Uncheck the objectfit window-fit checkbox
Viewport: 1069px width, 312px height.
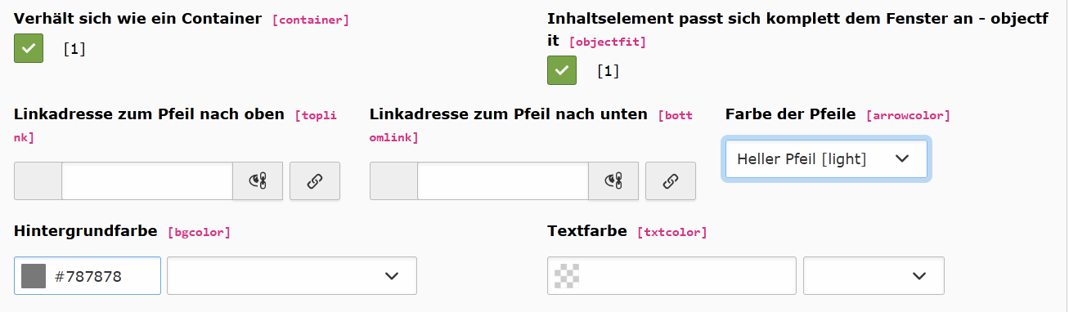[x=562, y=70]
